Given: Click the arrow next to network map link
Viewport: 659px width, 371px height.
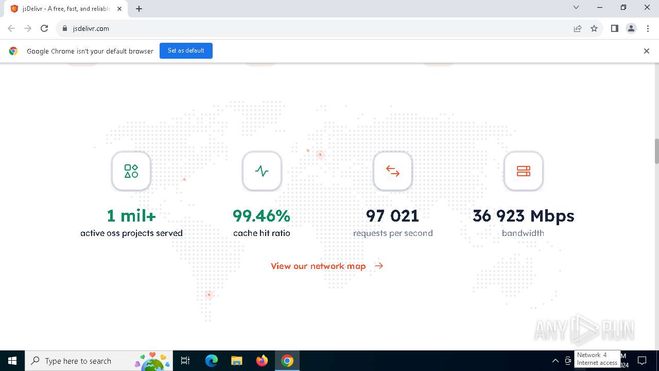Looking at the screenshot, I should 379,266.
